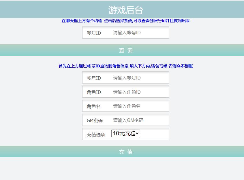Click the 查询 button
The width and height of the screenshot is (244, 180).
[126, 50]
